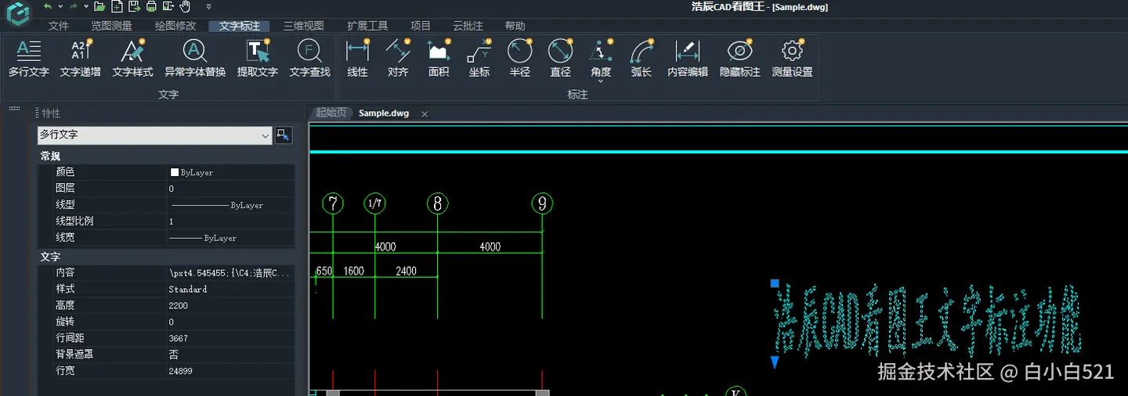Close the Sample.dwg document tab
1128x396 pixels.
[425, 114]
